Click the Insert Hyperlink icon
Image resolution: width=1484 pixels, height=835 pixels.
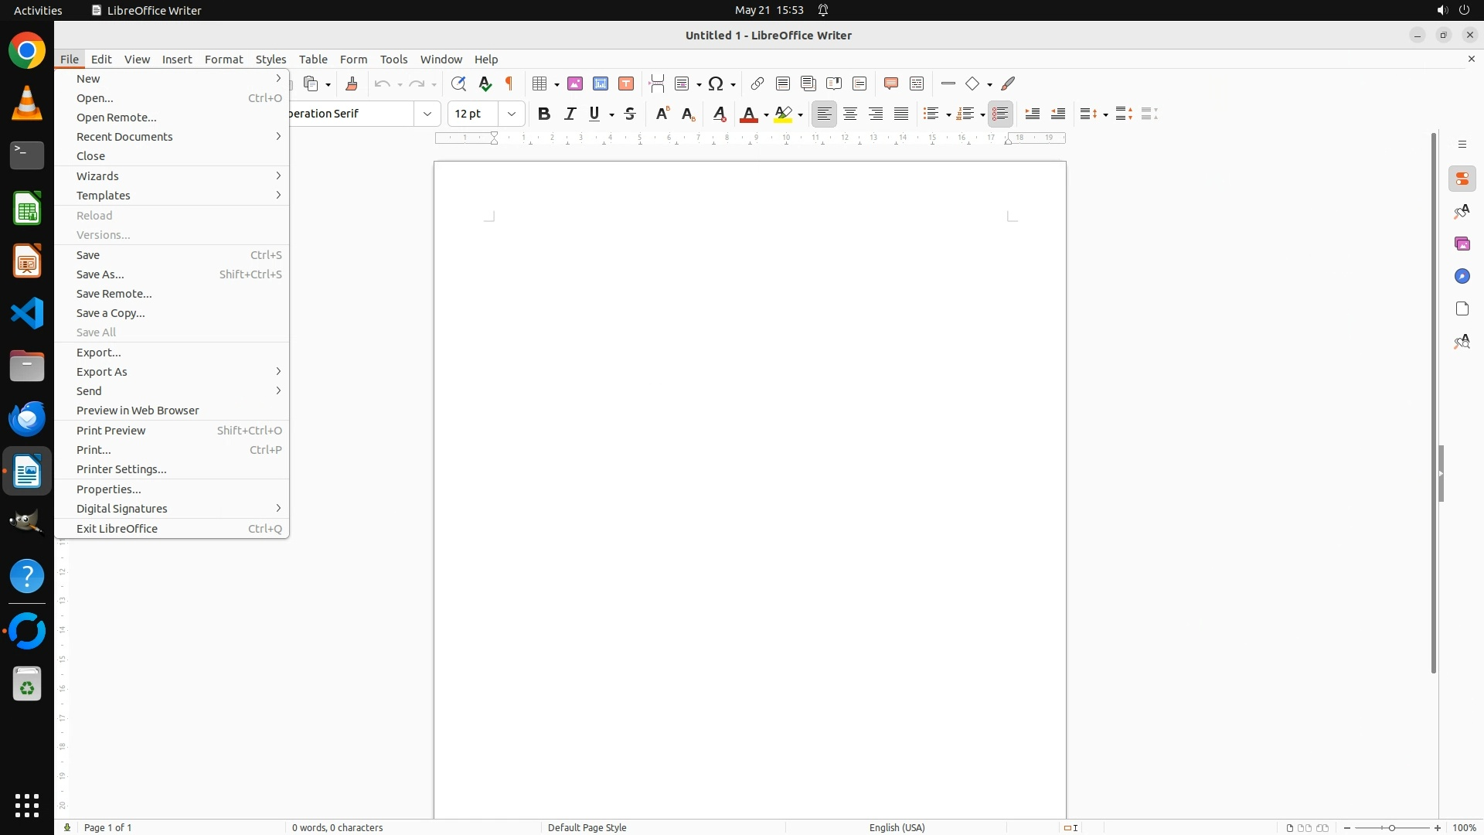coord(757,83)
